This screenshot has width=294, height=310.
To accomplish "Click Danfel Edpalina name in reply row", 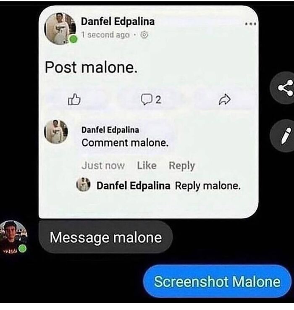I will pos(133,186).
